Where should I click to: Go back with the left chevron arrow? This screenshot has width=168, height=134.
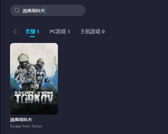point(15,31)
